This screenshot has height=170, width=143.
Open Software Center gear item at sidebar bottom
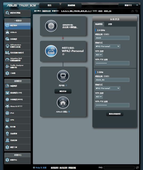click(17, 160)
